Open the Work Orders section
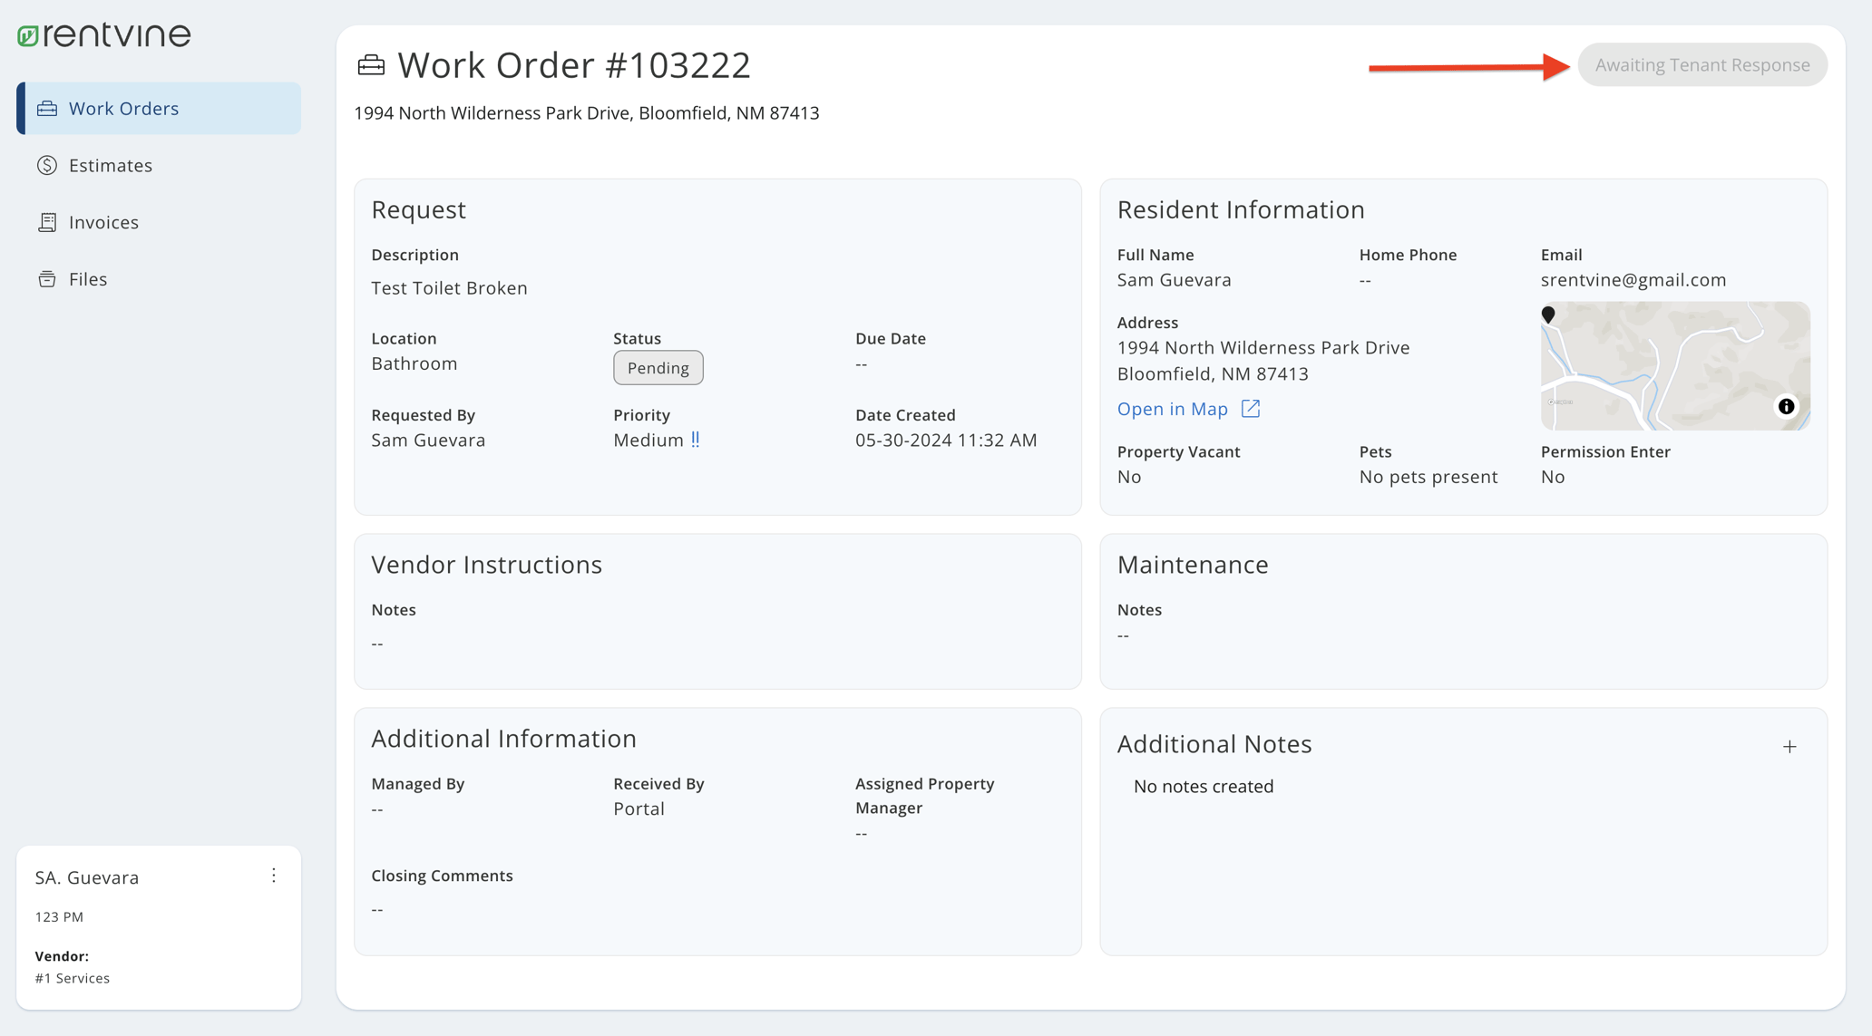The image size is (1872, 1036). pyautogui.click(x=123, y=109)
